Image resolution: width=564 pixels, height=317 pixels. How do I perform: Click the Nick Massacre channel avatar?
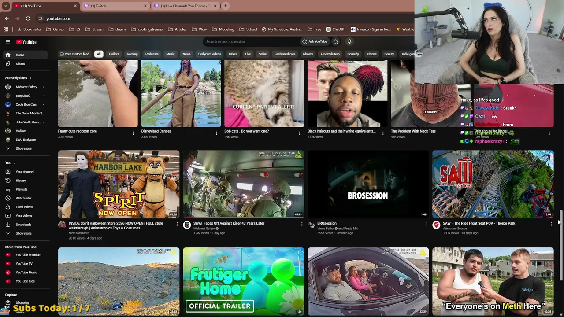[x=62, y=225]
